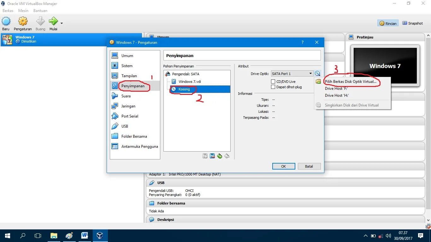This screenshot has height=242, width=431.
Task: Click Batal to cancel settings
Action: click(309, 166)
